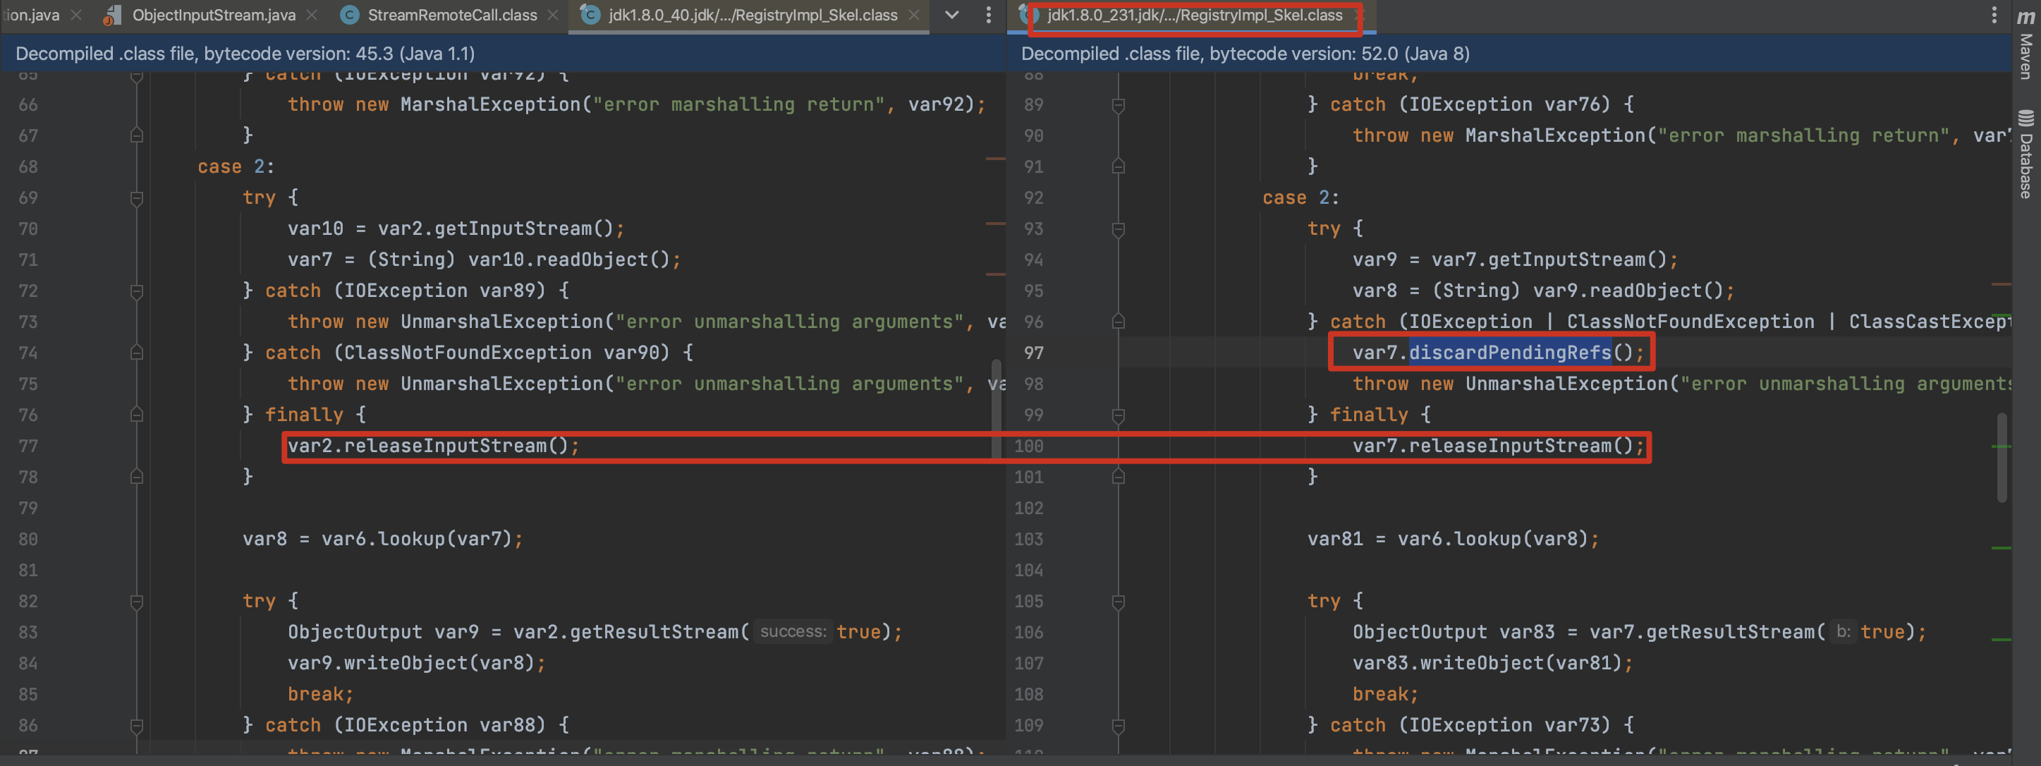Image resolution: width=2041 pixels, height=766 pixels.
Task: Click line number 103 in right gutter
Action: (1028, 540)
